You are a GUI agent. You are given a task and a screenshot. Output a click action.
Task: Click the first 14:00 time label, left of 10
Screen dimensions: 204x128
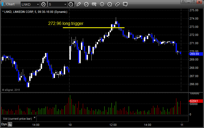pos(36,125)
